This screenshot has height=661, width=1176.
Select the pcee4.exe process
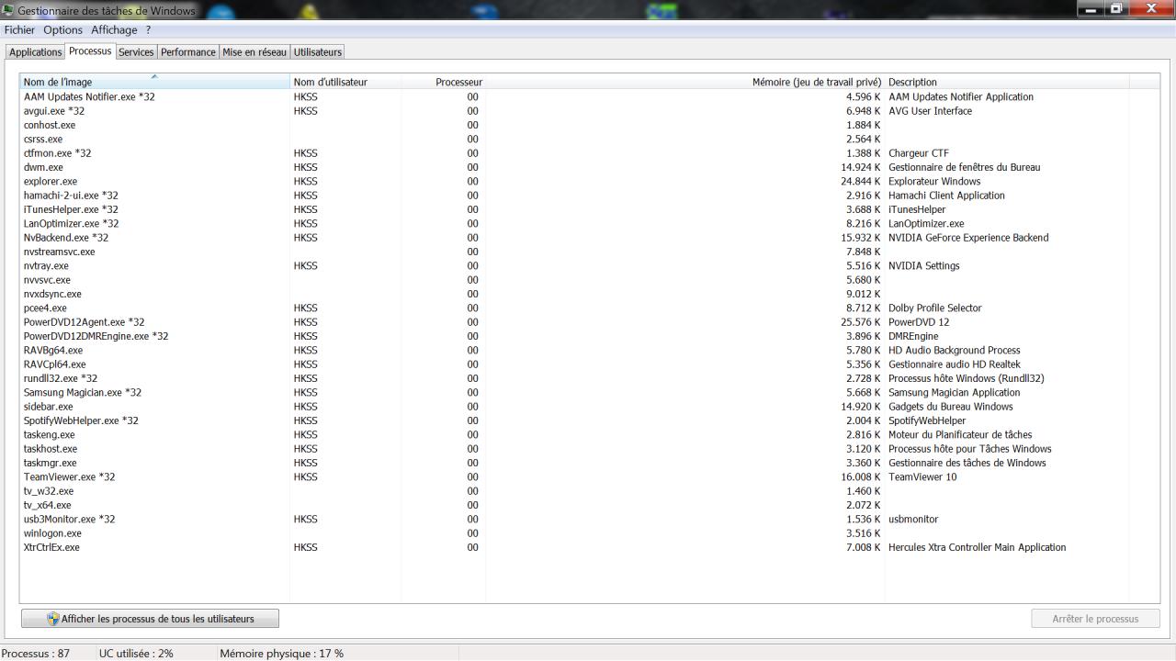590,308
